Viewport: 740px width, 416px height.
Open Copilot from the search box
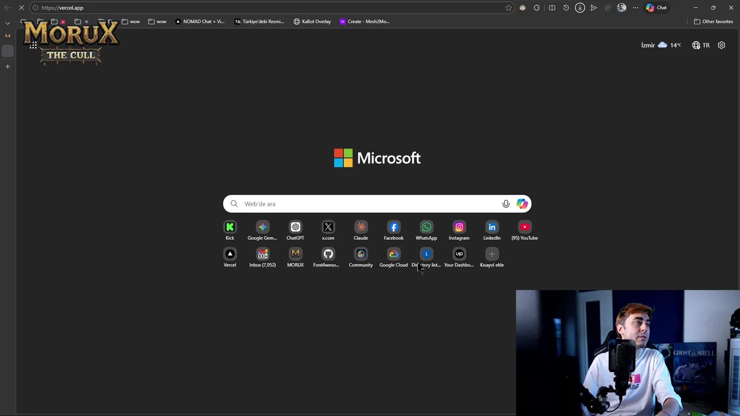pyautogui.click(x=522, y=204)
